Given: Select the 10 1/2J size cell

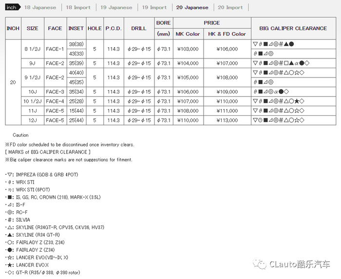Looking at the screenshot, I should (x=33, y=101).
